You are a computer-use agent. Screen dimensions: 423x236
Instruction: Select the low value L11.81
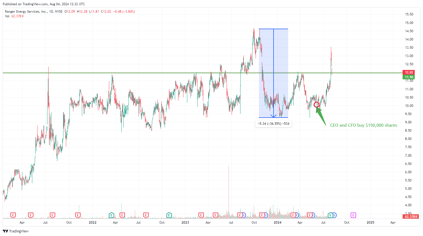click(94, 12)
